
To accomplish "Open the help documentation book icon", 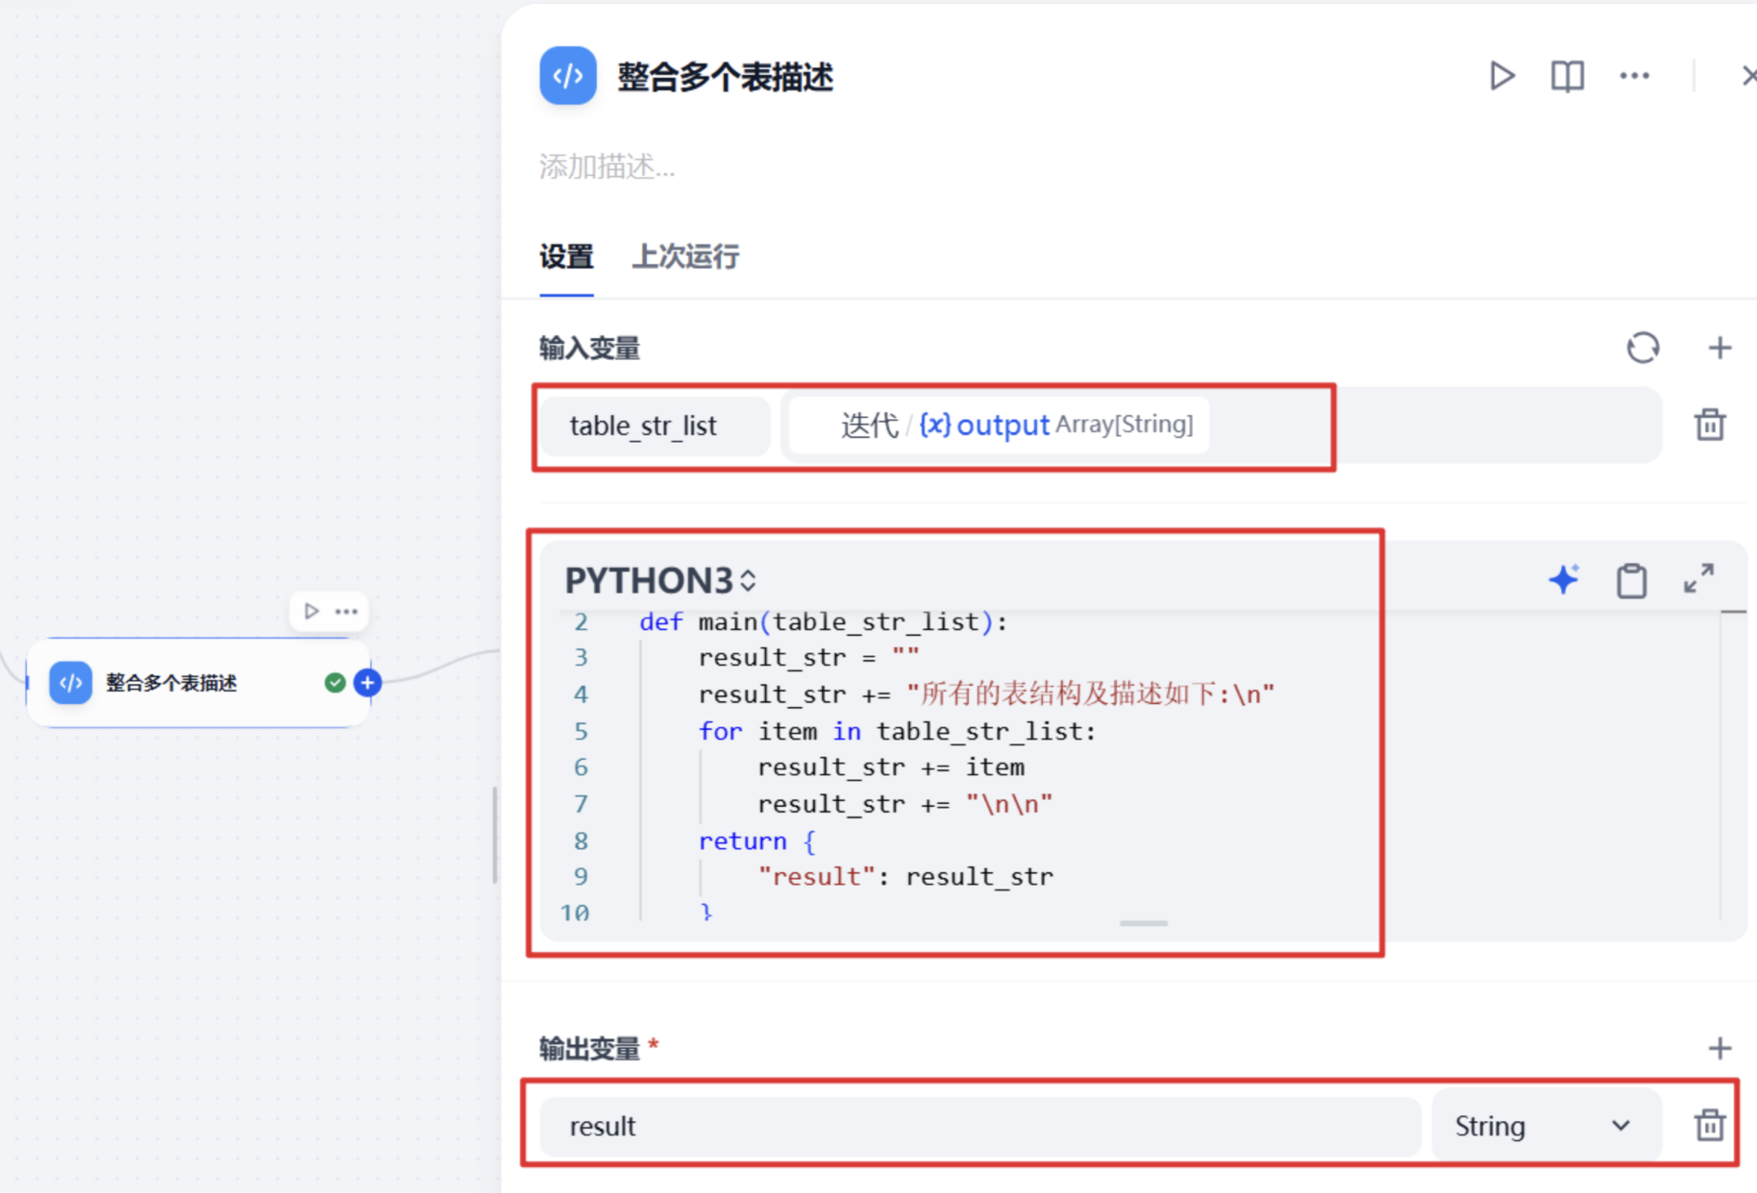I will (1567, 76).
